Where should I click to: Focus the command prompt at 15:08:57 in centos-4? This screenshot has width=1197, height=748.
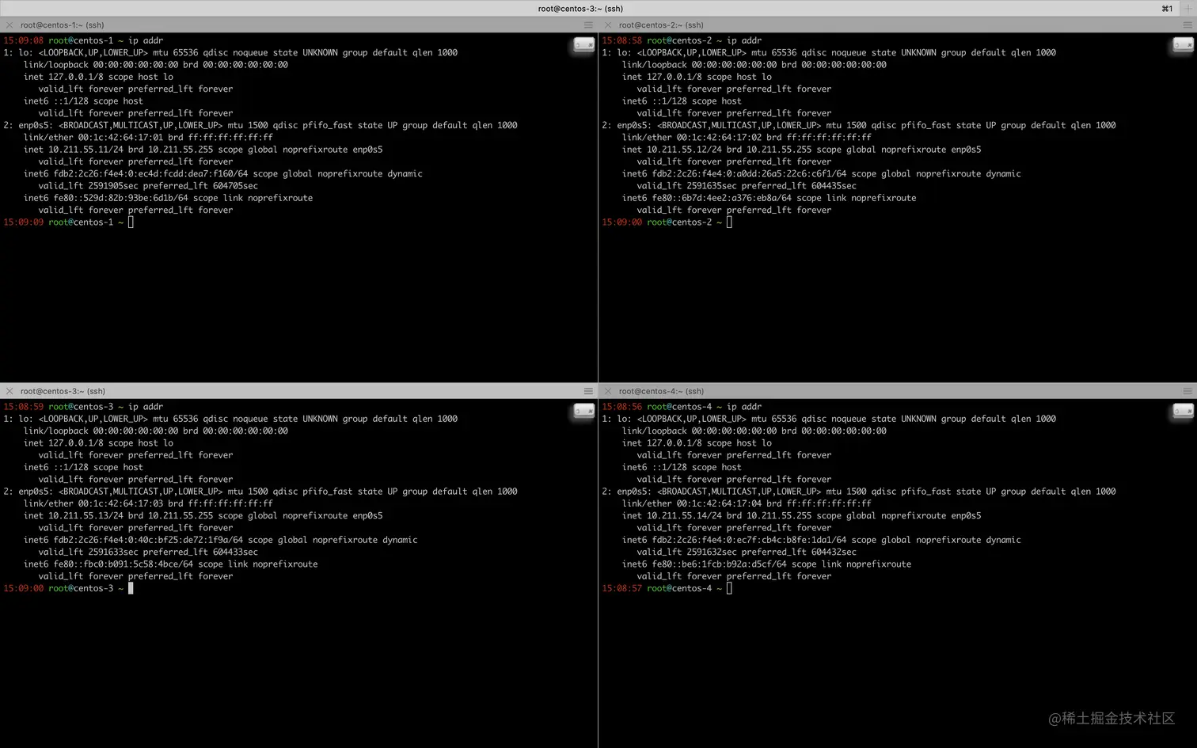(667, 588)
